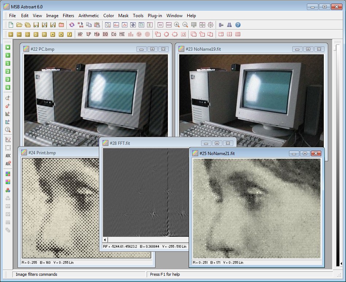Click the ME filter toolbar icon

click(x=122, y=34)
